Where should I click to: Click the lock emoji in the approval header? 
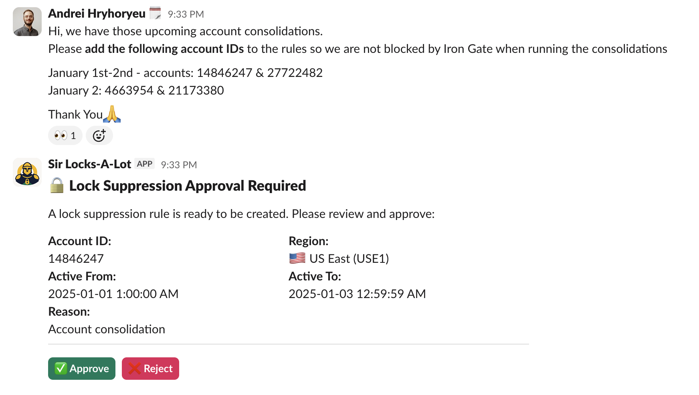56,185
